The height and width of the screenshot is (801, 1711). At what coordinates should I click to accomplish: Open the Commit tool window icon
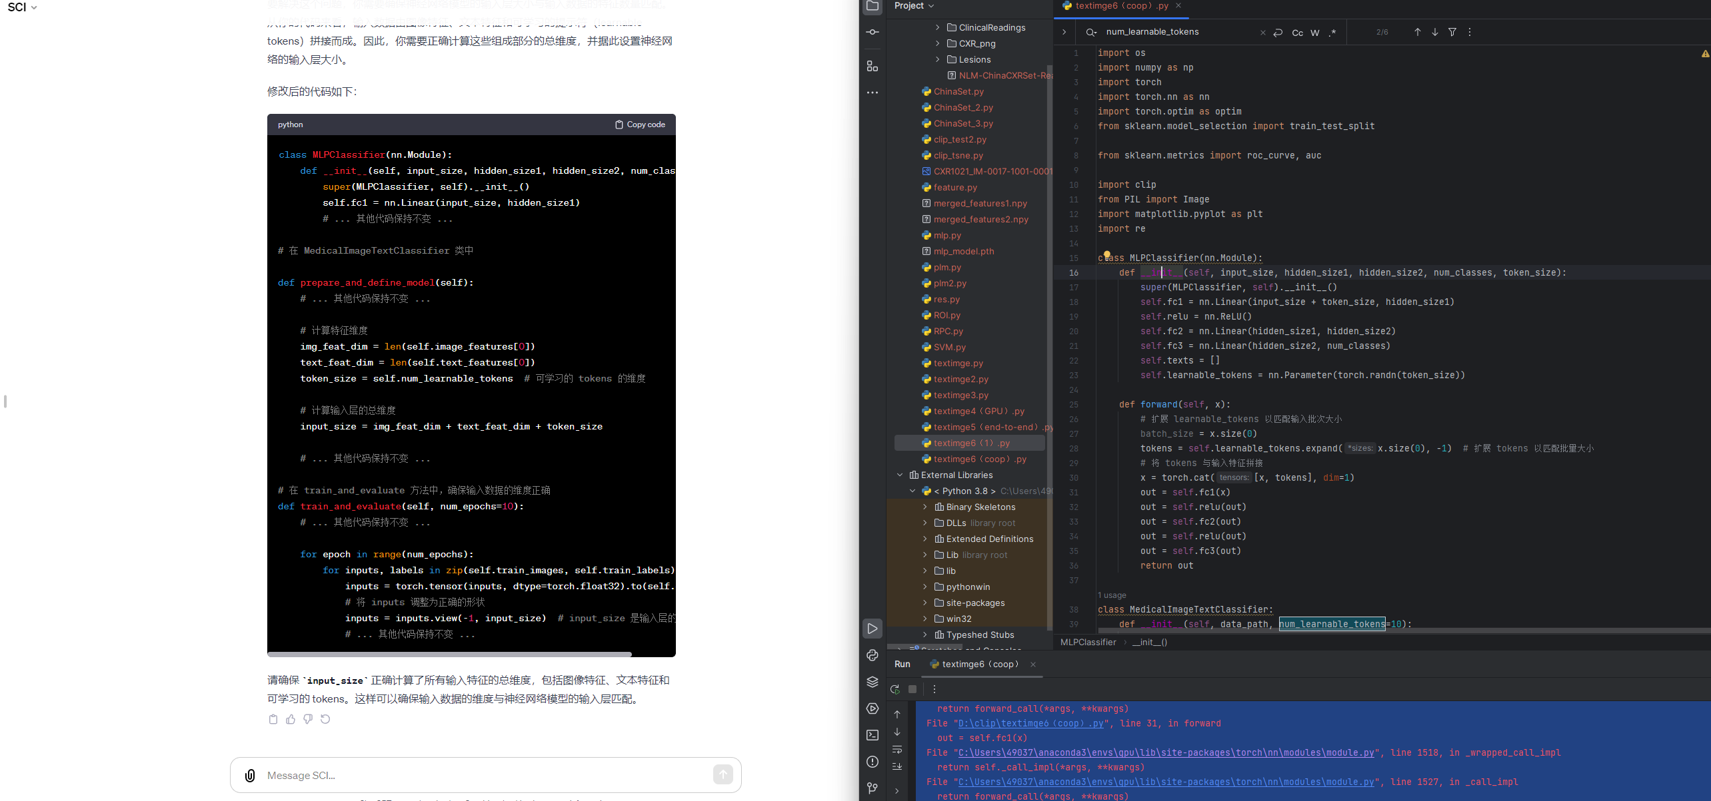point(872,32)
